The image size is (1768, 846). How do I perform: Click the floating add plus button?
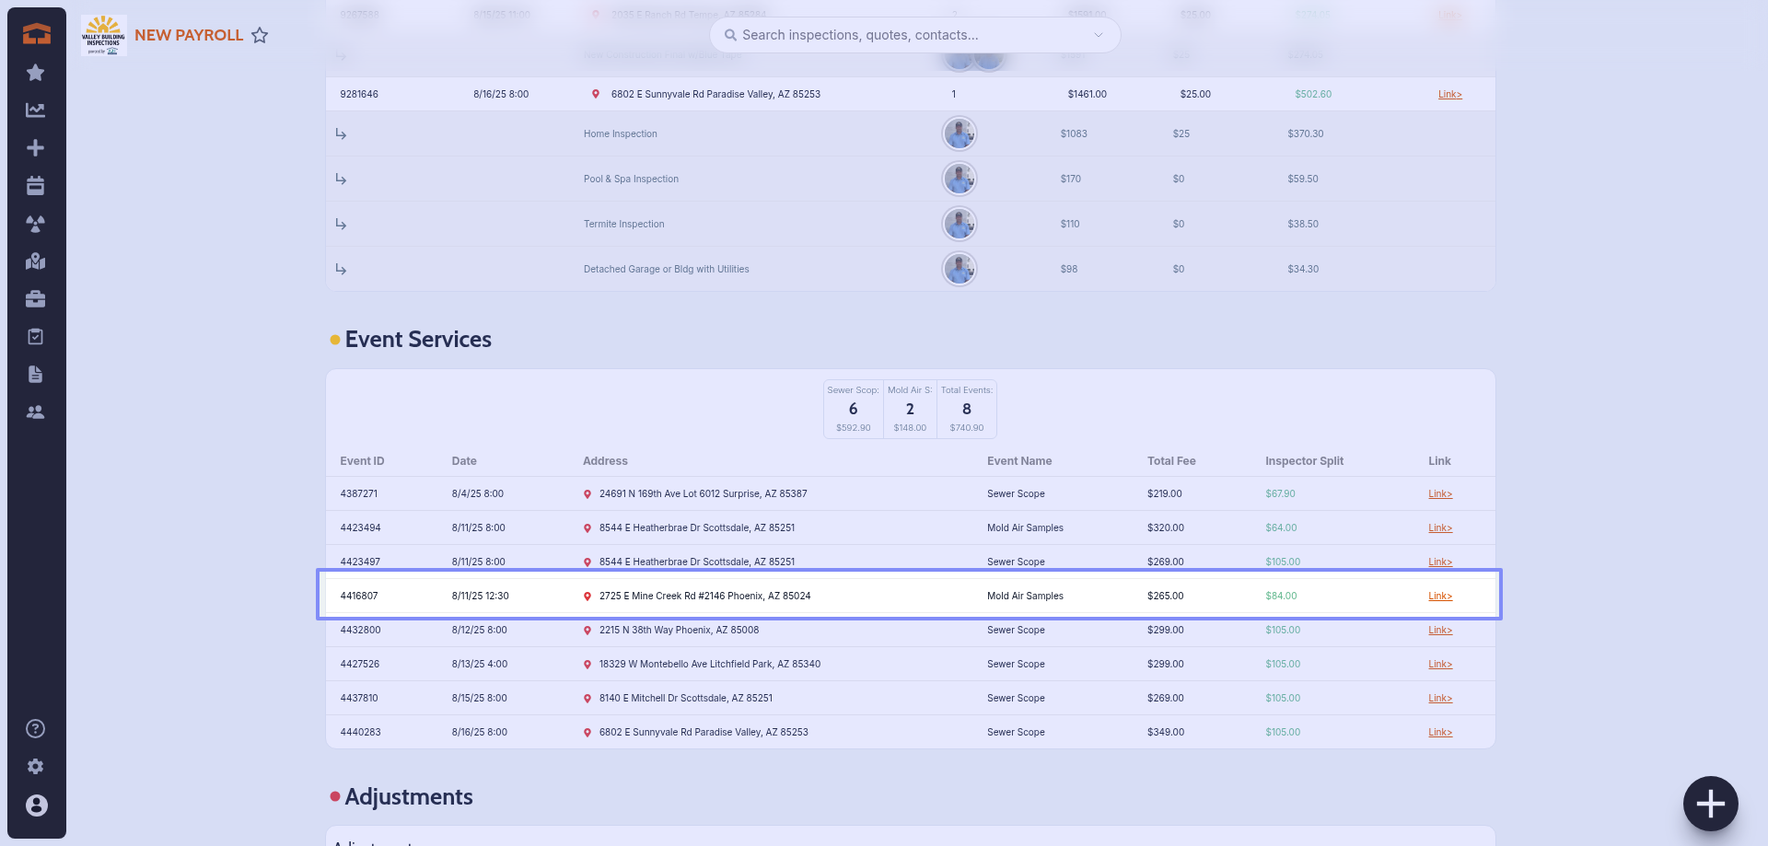coord(1710,804)
